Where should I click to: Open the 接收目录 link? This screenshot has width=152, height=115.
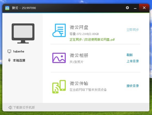[133, 86]
